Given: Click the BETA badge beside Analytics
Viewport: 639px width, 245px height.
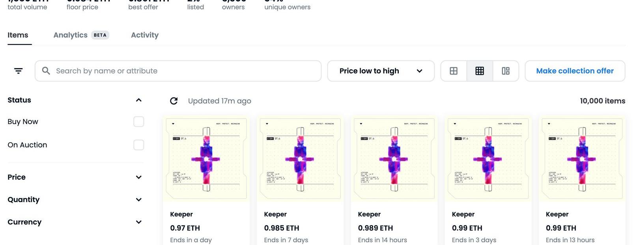Looking at the screenshot, I should pos(100,35).
